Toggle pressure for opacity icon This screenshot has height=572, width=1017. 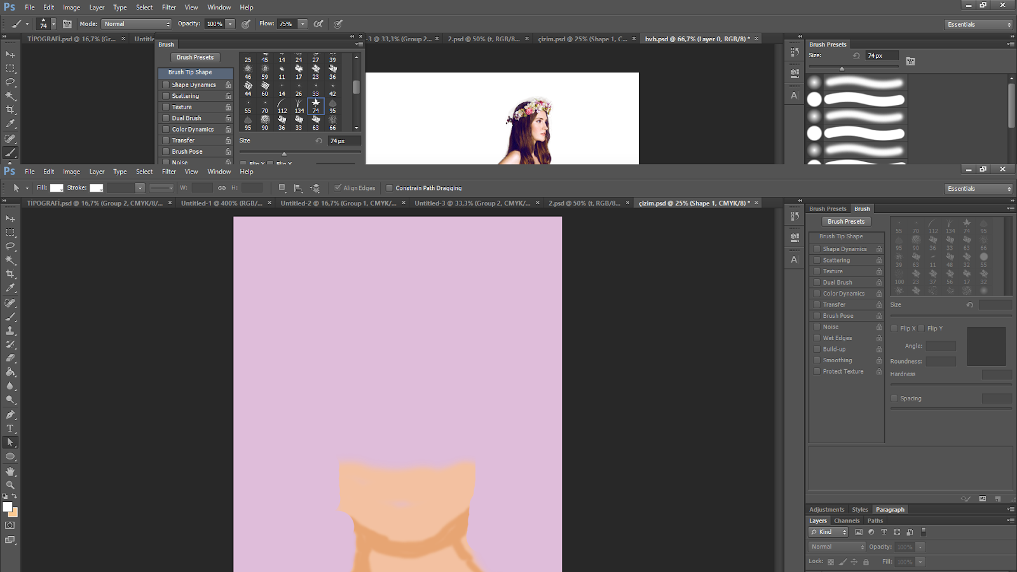point(246,24)
